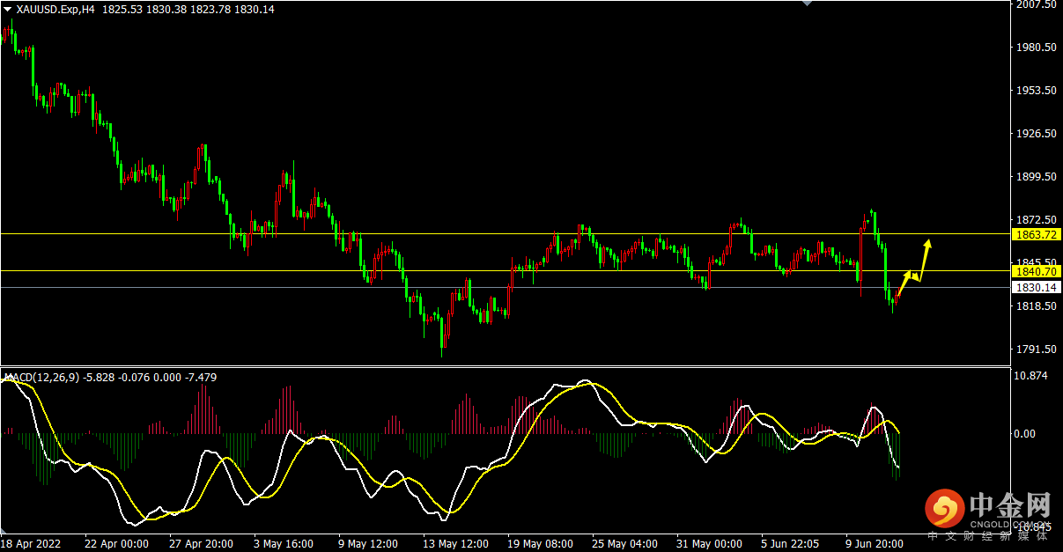Click the 1926.50 price axis label
Image resolution: width=1063 pixels, height=552 pixels.
[x=1036, y=134]
